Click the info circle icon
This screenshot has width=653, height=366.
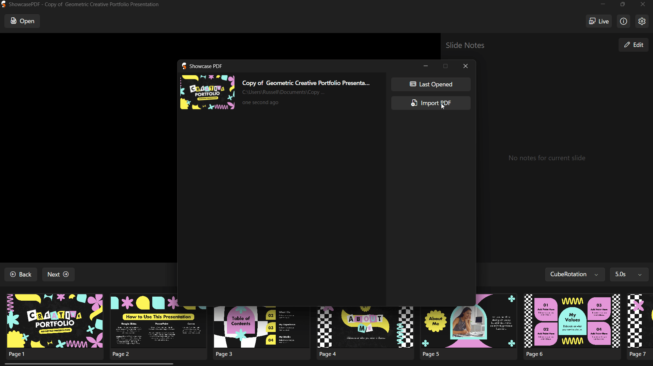tap(623, 21)
